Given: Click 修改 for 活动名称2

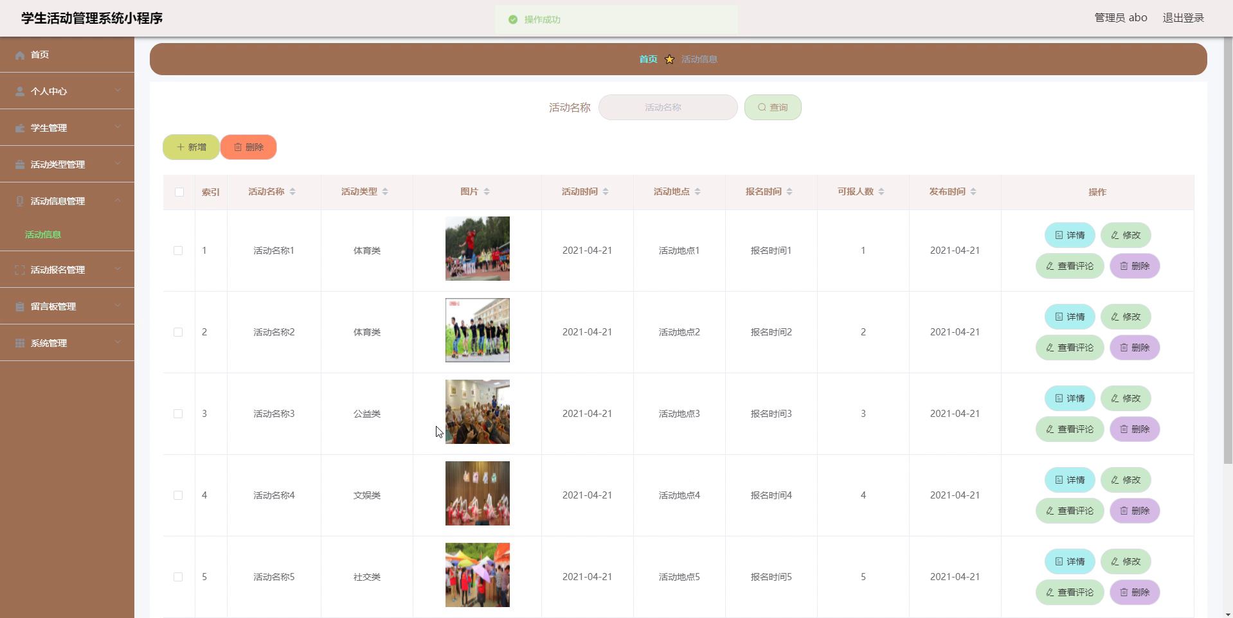Looking at the screenshot, I should (1126, 317).
